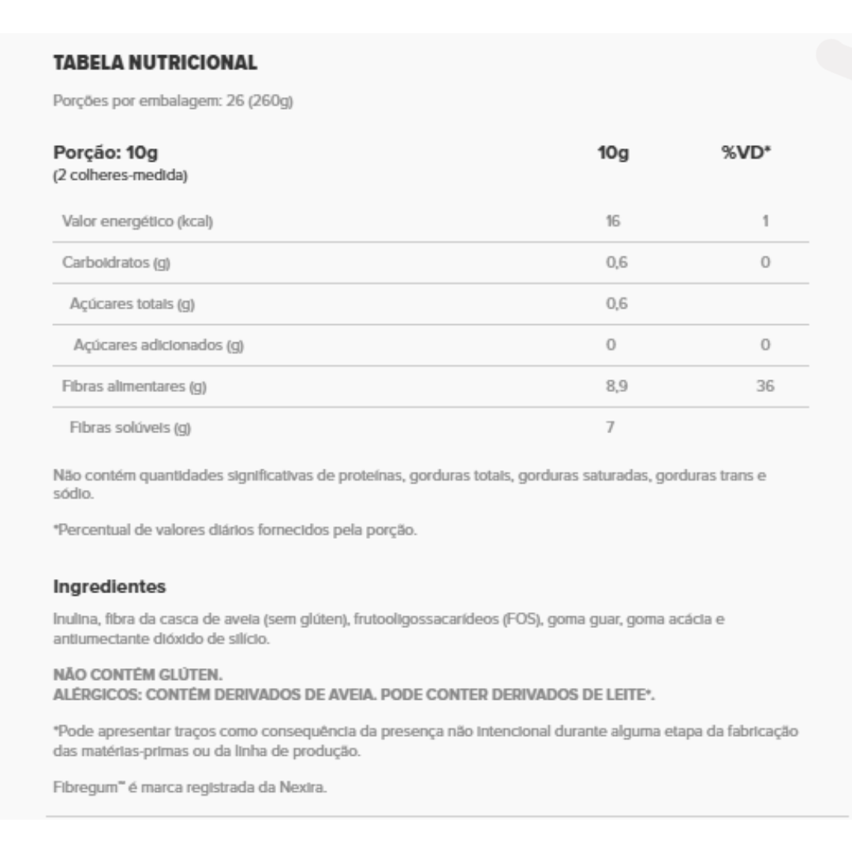The image size is (852, 852).
Task: Click the Açúcares adicionados (g) row
Action: click(431, 345)
